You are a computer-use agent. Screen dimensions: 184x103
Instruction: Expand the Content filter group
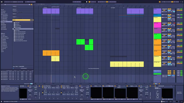pyautogui.click(x=15, y=6)
